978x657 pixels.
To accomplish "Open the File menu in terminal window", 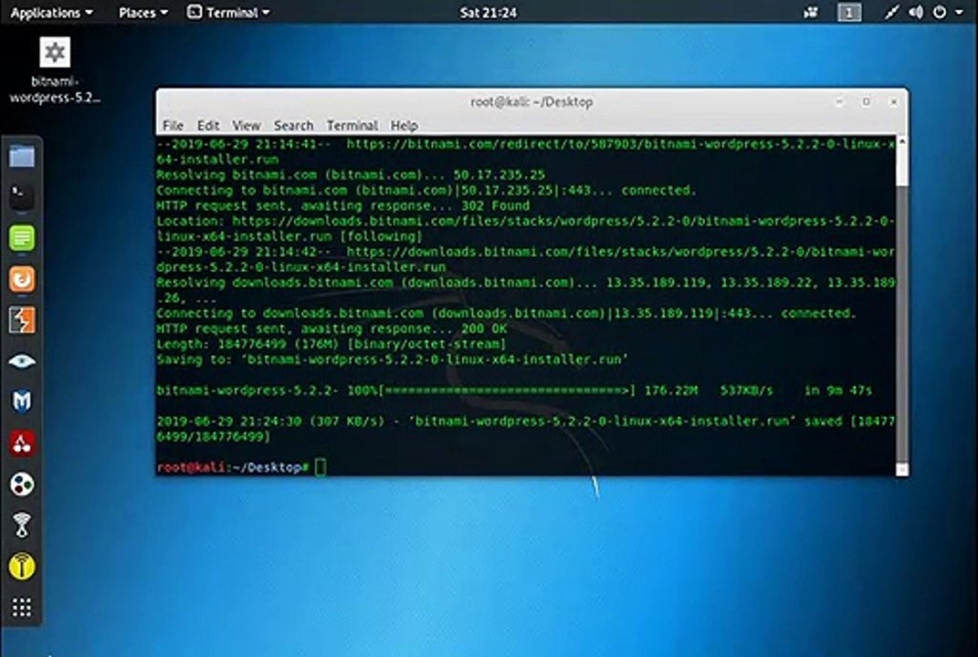I will point(173,125).
